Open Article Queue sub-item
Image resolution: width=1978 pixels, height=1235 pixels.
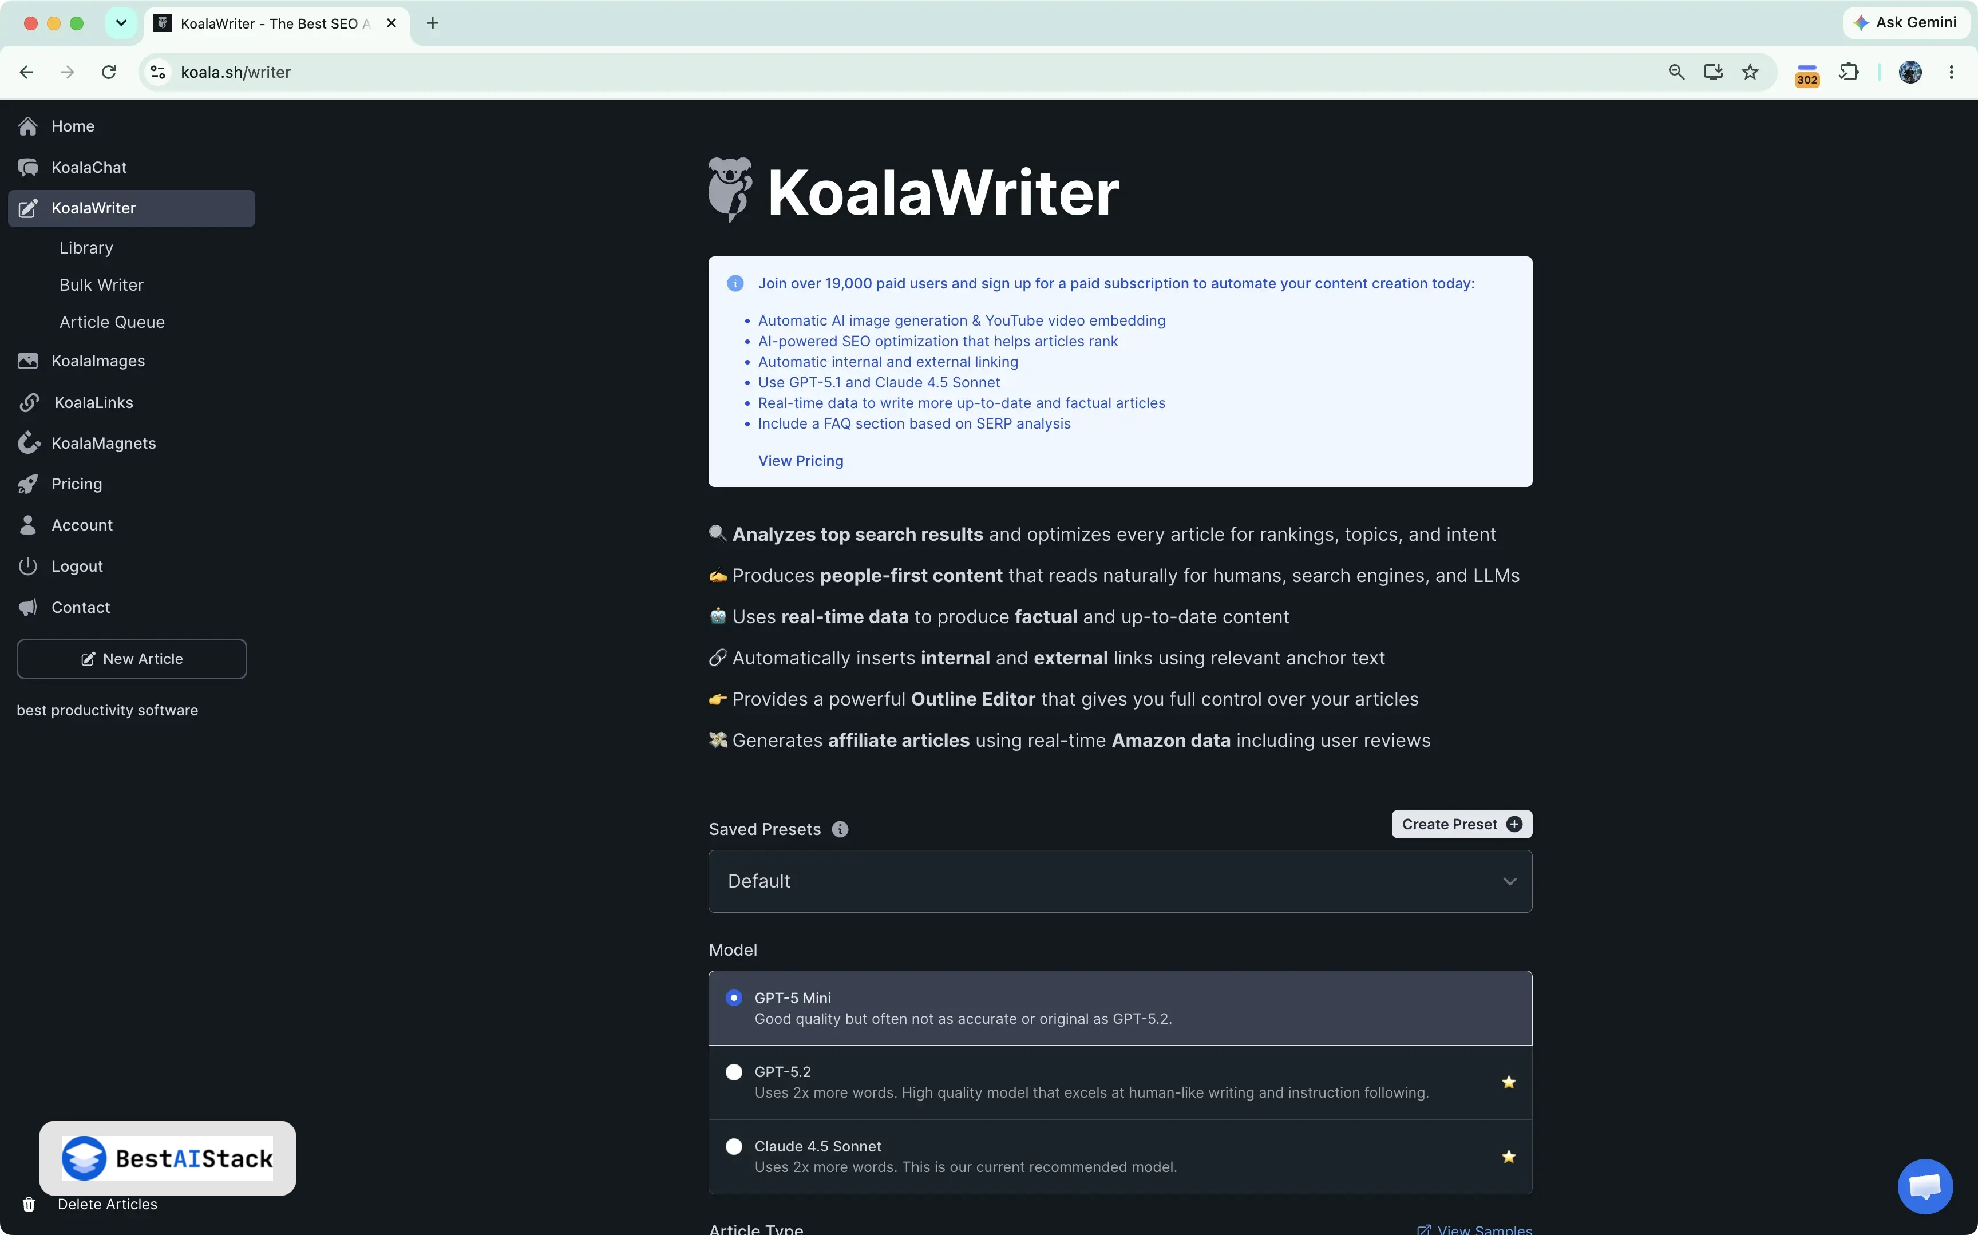point(112,322)
